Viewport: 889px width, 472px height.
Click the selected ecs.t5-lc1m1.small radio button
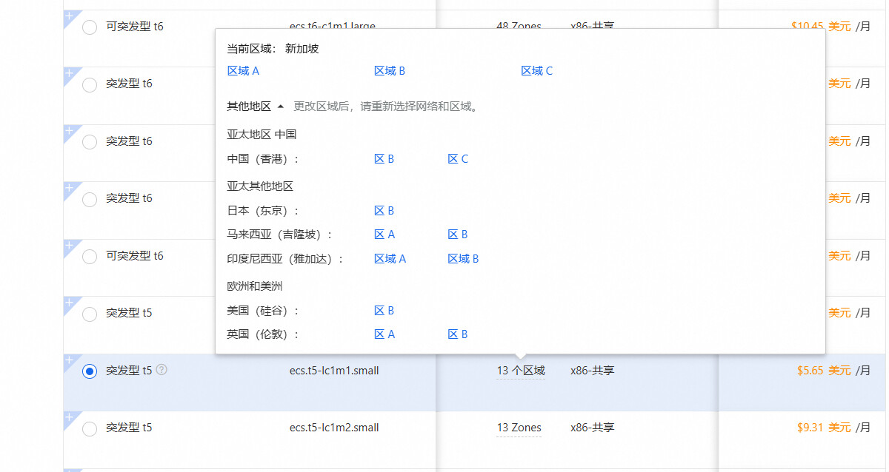pyautogui.click(x=90, y=371)
